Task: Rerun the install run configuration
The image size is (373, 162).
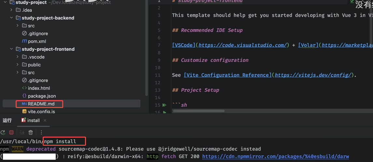Action: (x=3, y=132)
